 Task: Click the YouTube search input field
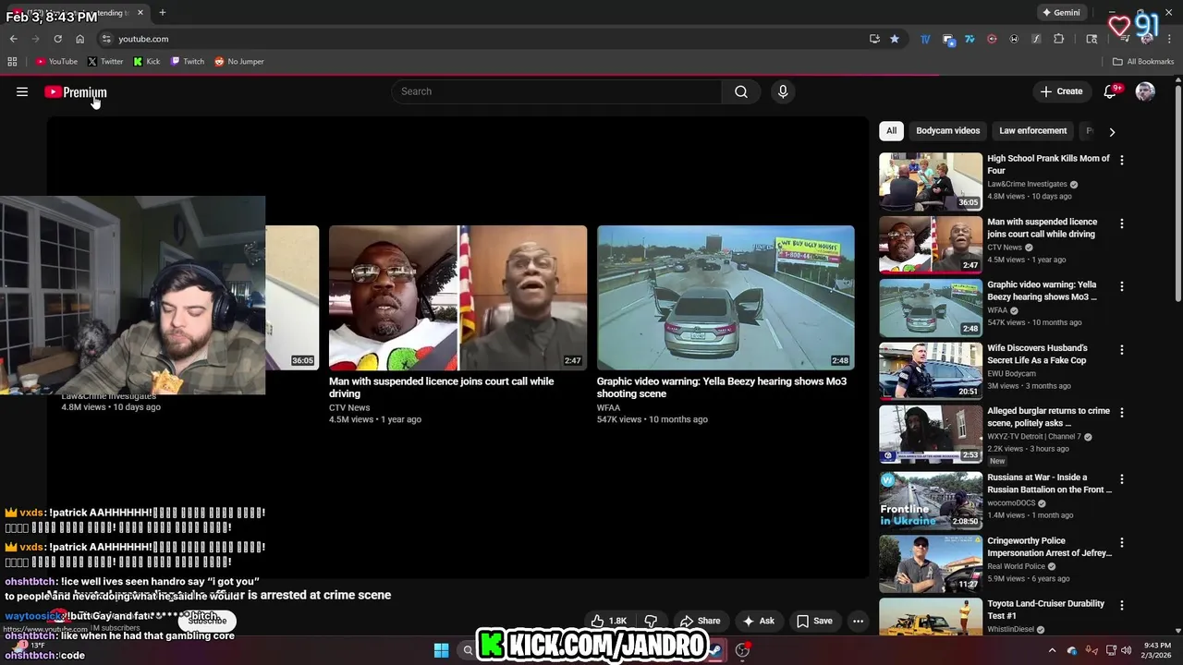pyautogui.click(x=556, y=91)
